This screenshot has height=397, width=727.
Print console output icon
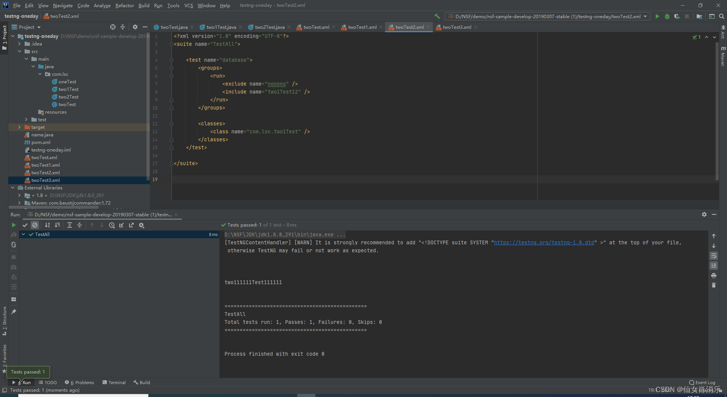(714, 275)
